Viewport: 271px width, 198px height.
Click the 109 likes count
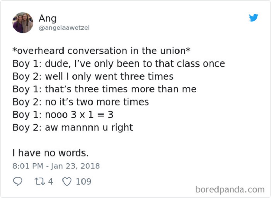tap(83, 182)
